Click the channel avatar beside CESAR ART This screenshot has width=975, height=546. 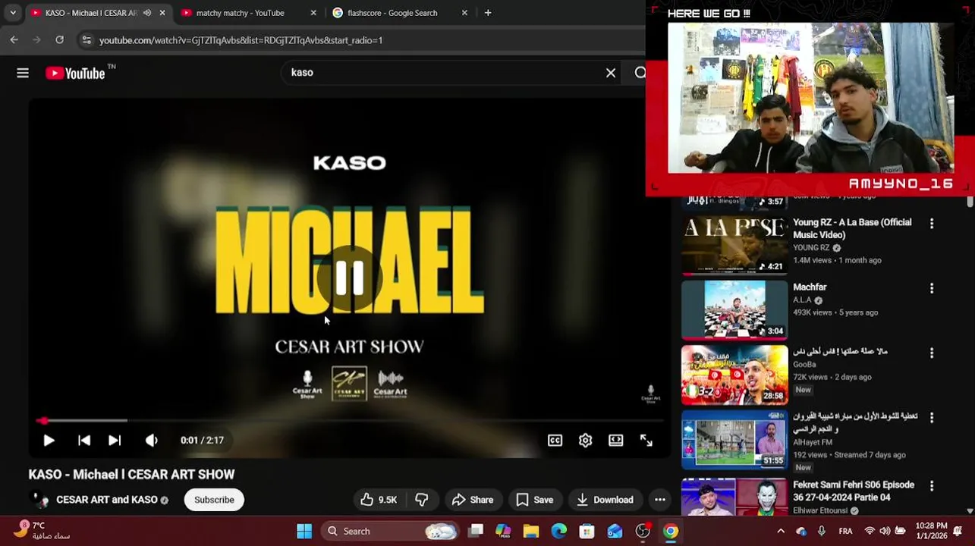point(39,500)
